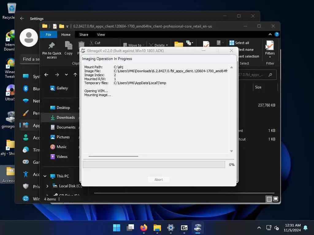Switch to the Home ribbon tab

66,35
